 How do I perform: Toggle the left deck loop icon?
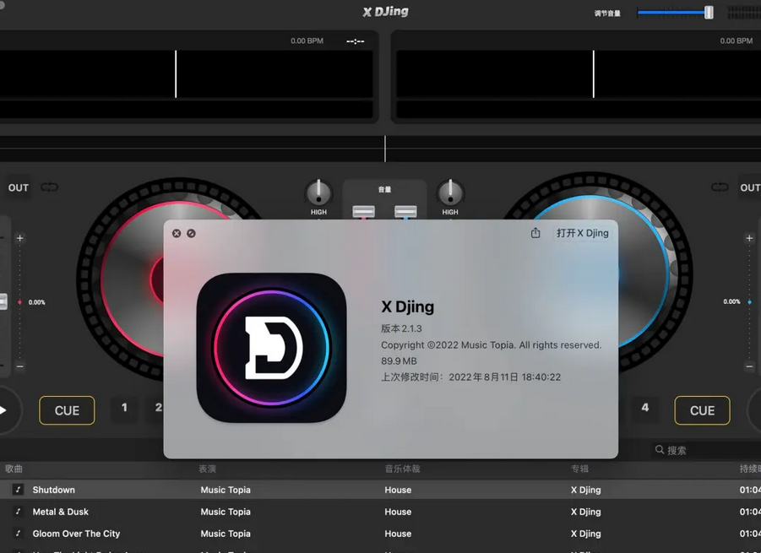point(49,187)
